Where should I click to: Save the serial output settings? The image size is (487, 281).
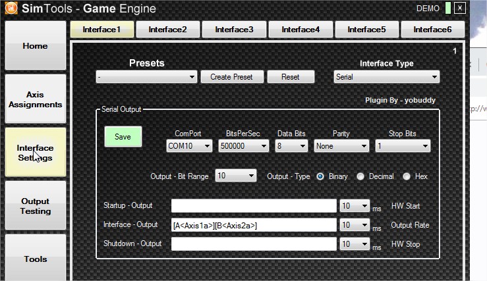(x=123, y=136)
